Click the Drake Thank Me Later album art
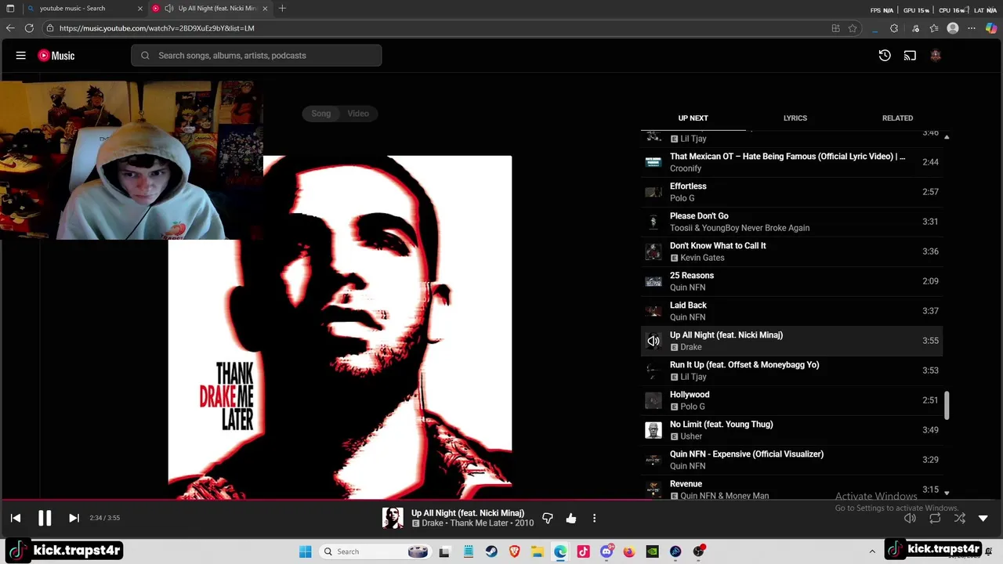Viewport: 1003px width, 564px height. [340, 327]
